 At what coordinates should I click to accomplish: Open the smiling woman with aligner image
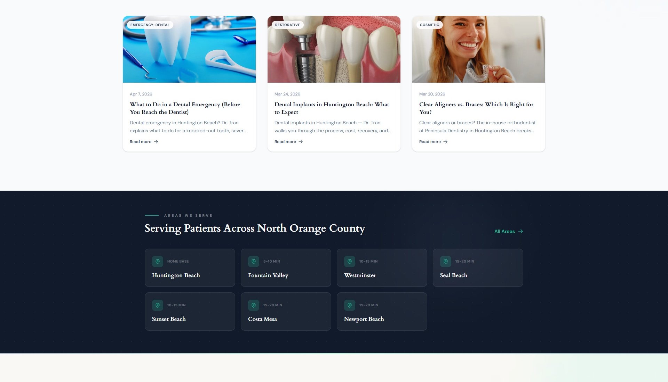click(479, 49)
